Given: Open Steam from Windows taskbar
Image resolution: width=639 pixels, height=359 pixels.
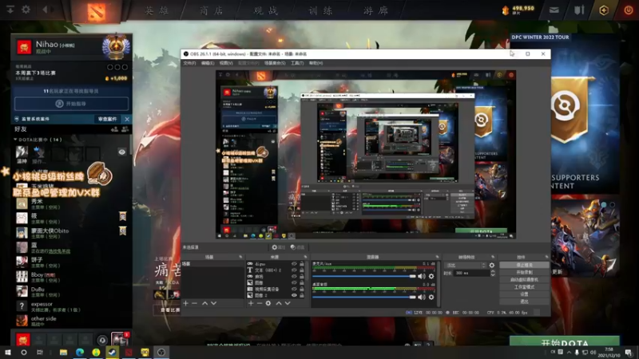Looking at the screenshot, I should pyautogui.click(x=112, y=353).
